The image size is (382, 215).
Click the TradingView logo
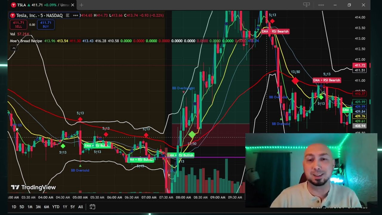tap(33, 188)
